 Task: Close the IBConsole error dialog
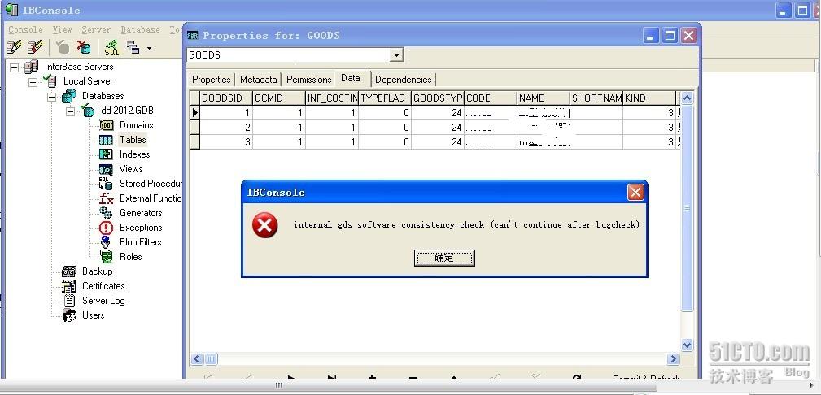pyautogui.click(x=635, y=193)
